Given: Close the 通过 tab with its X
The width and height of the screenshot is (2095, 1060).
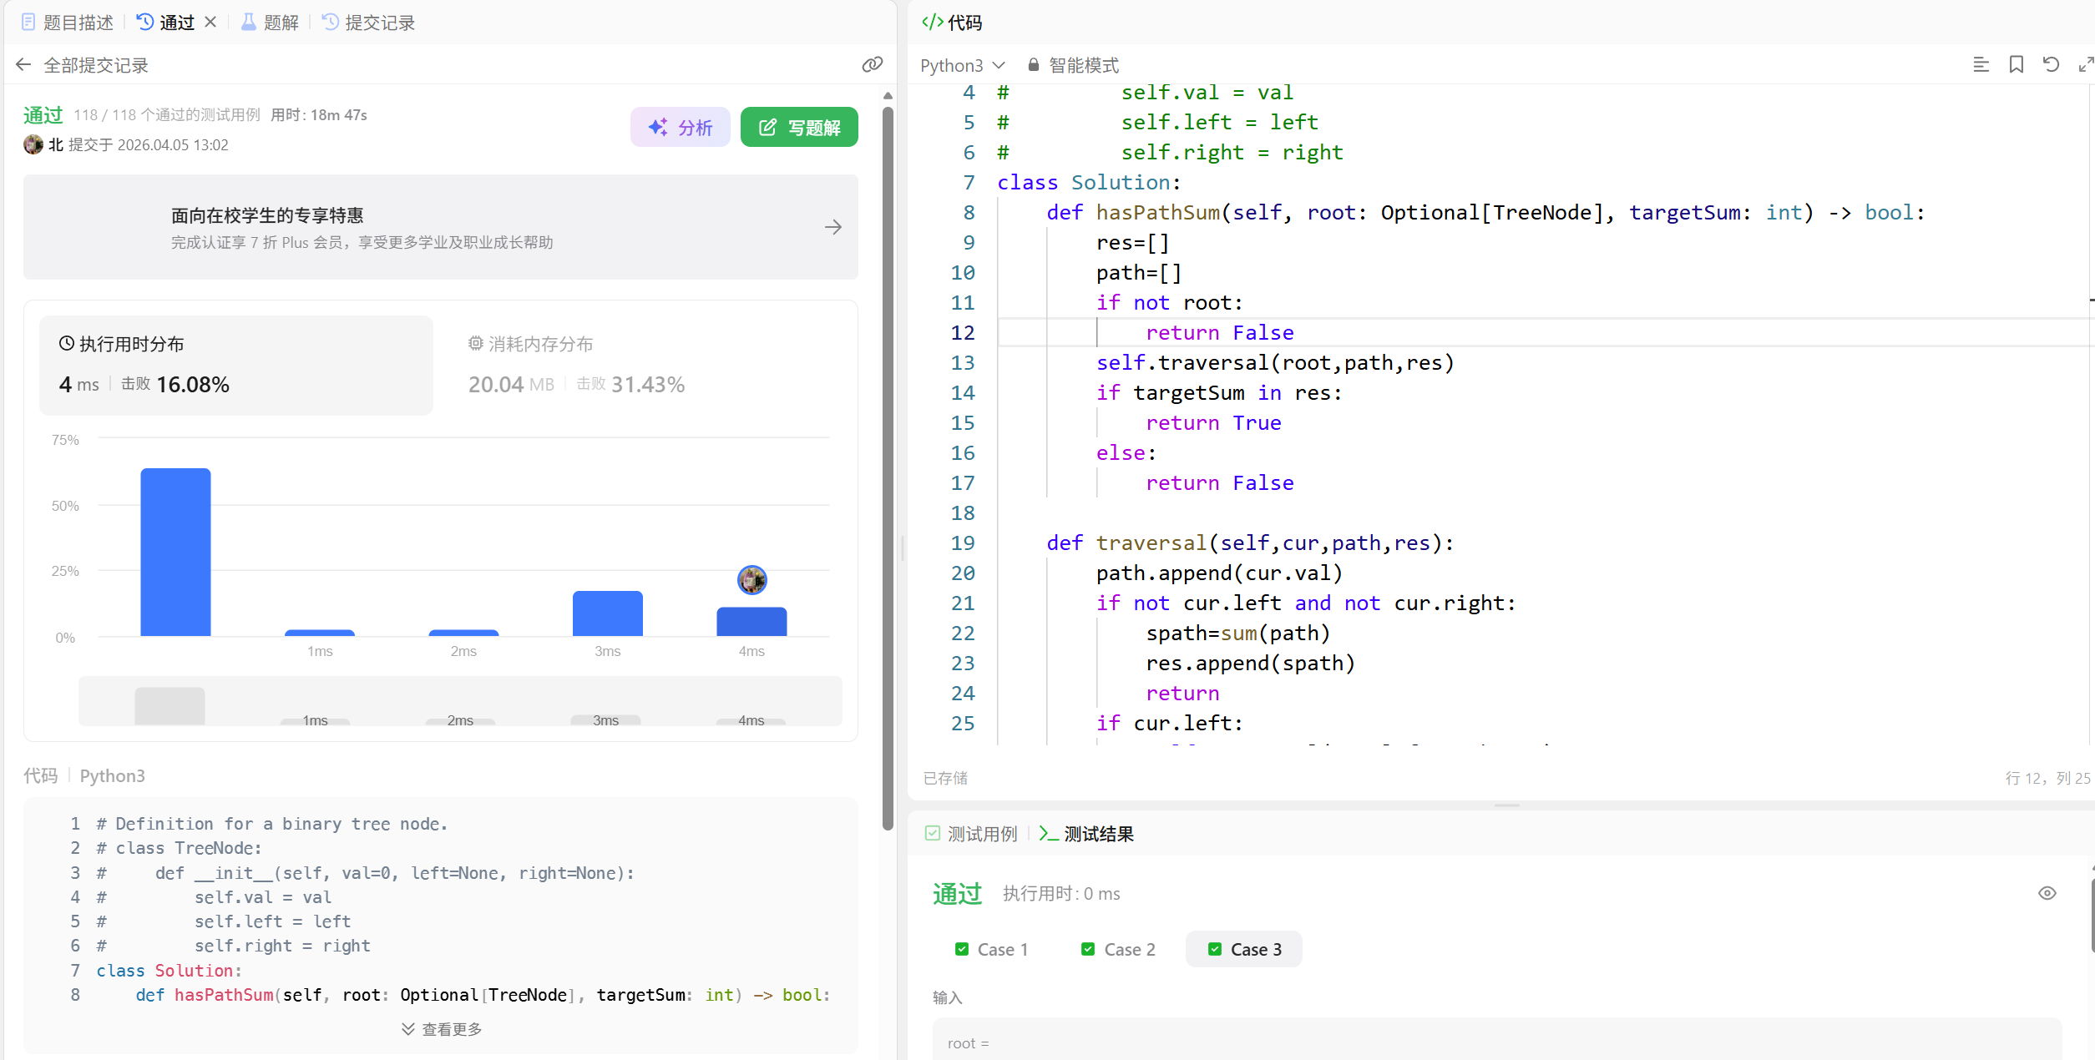Looking at the screenshot, I should coord(210,23).
